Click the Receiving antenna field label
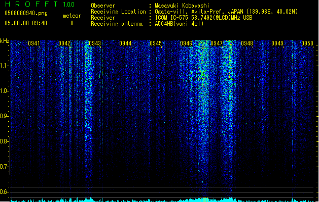 click(117, 24)
